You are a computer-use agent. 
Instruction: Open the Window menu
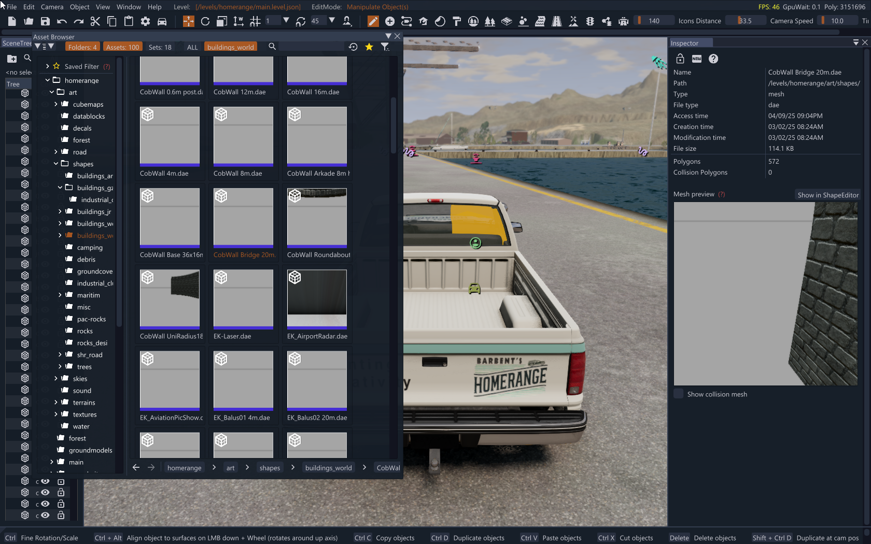[129, 7]
